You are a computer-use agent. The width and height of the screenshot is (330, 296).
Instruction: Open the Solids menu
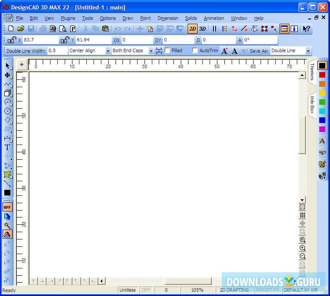click(191, 18)
